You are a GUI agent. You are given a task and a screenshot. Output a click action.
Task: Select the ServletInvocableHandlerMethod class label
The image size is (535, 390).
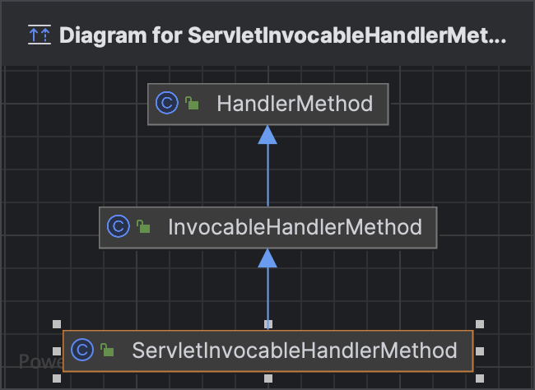coord(294,350)
